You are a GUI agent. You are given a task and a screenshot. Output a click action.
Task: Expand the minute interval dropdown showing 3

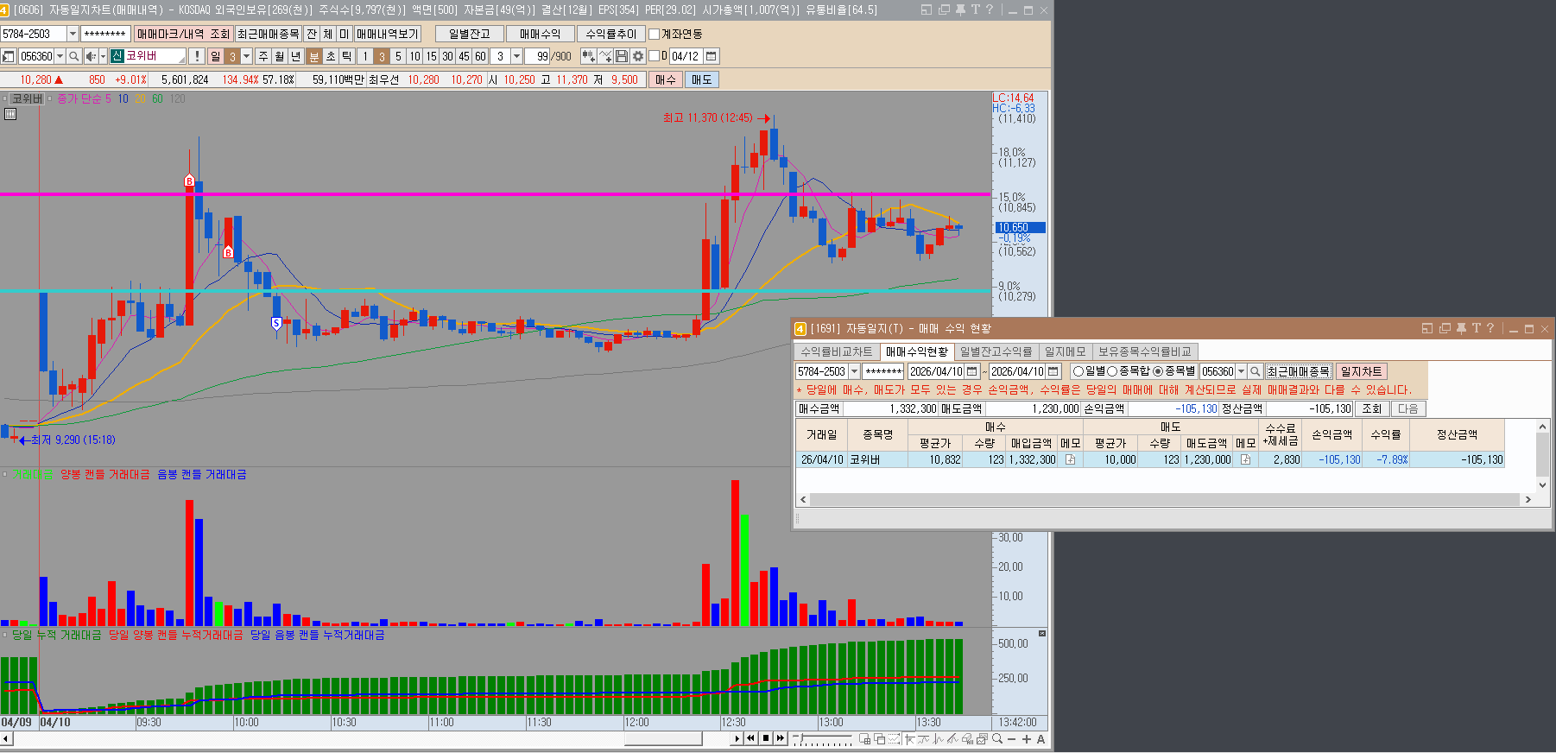coord(516,56)
